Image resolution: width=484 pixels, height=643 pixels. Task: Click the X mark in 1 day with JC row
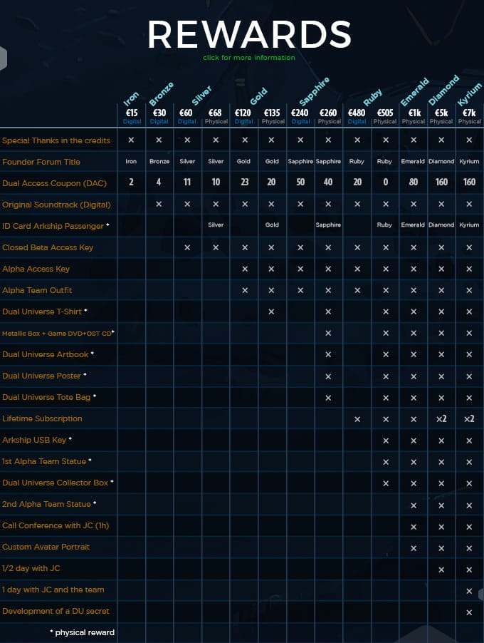tap(469, 591)
